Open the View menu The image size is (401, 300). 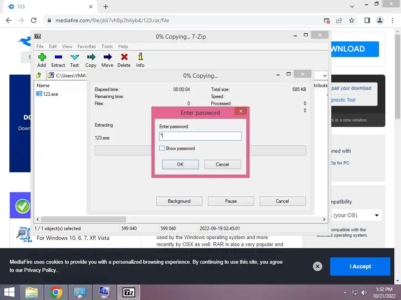(x=67, y=46)
